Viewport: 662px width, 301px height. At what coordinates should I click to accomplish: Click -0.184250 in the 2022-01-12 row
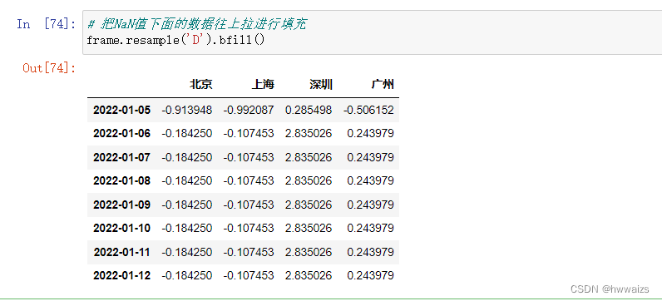click(x=187, y=276)
